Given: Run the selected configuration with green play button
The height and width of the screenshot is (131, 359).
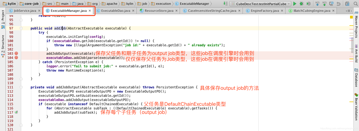Looking at the screenshot, I should tap(294, 4).
